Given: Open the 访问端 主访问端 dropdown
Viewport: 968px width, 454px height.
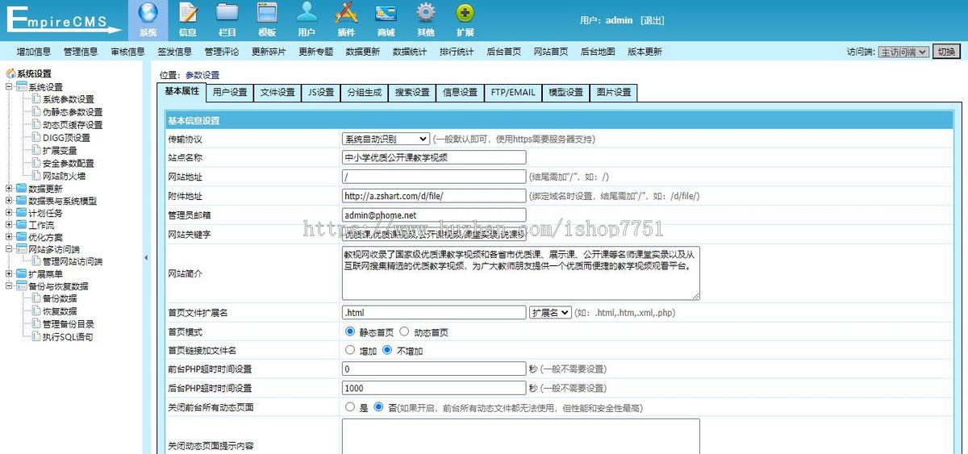Looking at the screenshot, I should tap(903, 52).
